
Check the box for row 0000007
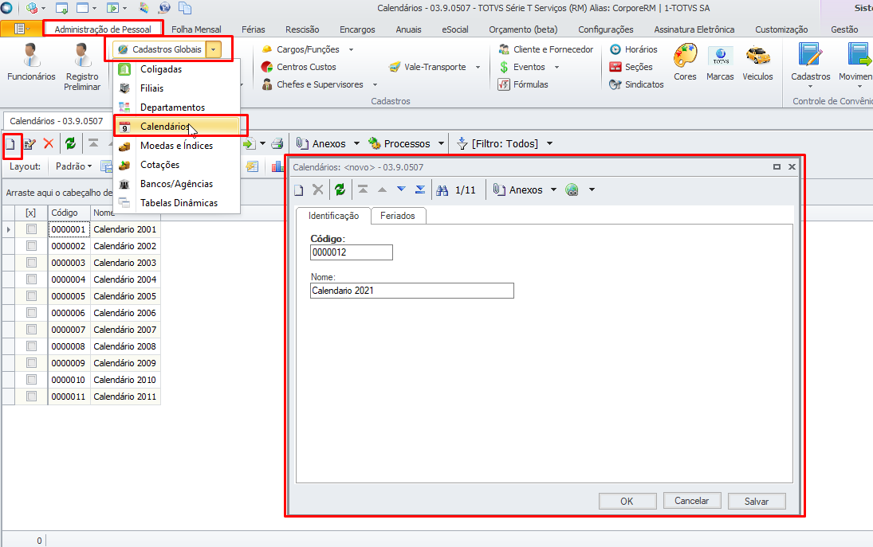coord(31,329)
